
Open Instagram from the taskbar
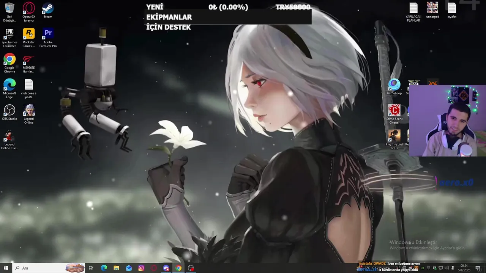[x=141, y=268]
